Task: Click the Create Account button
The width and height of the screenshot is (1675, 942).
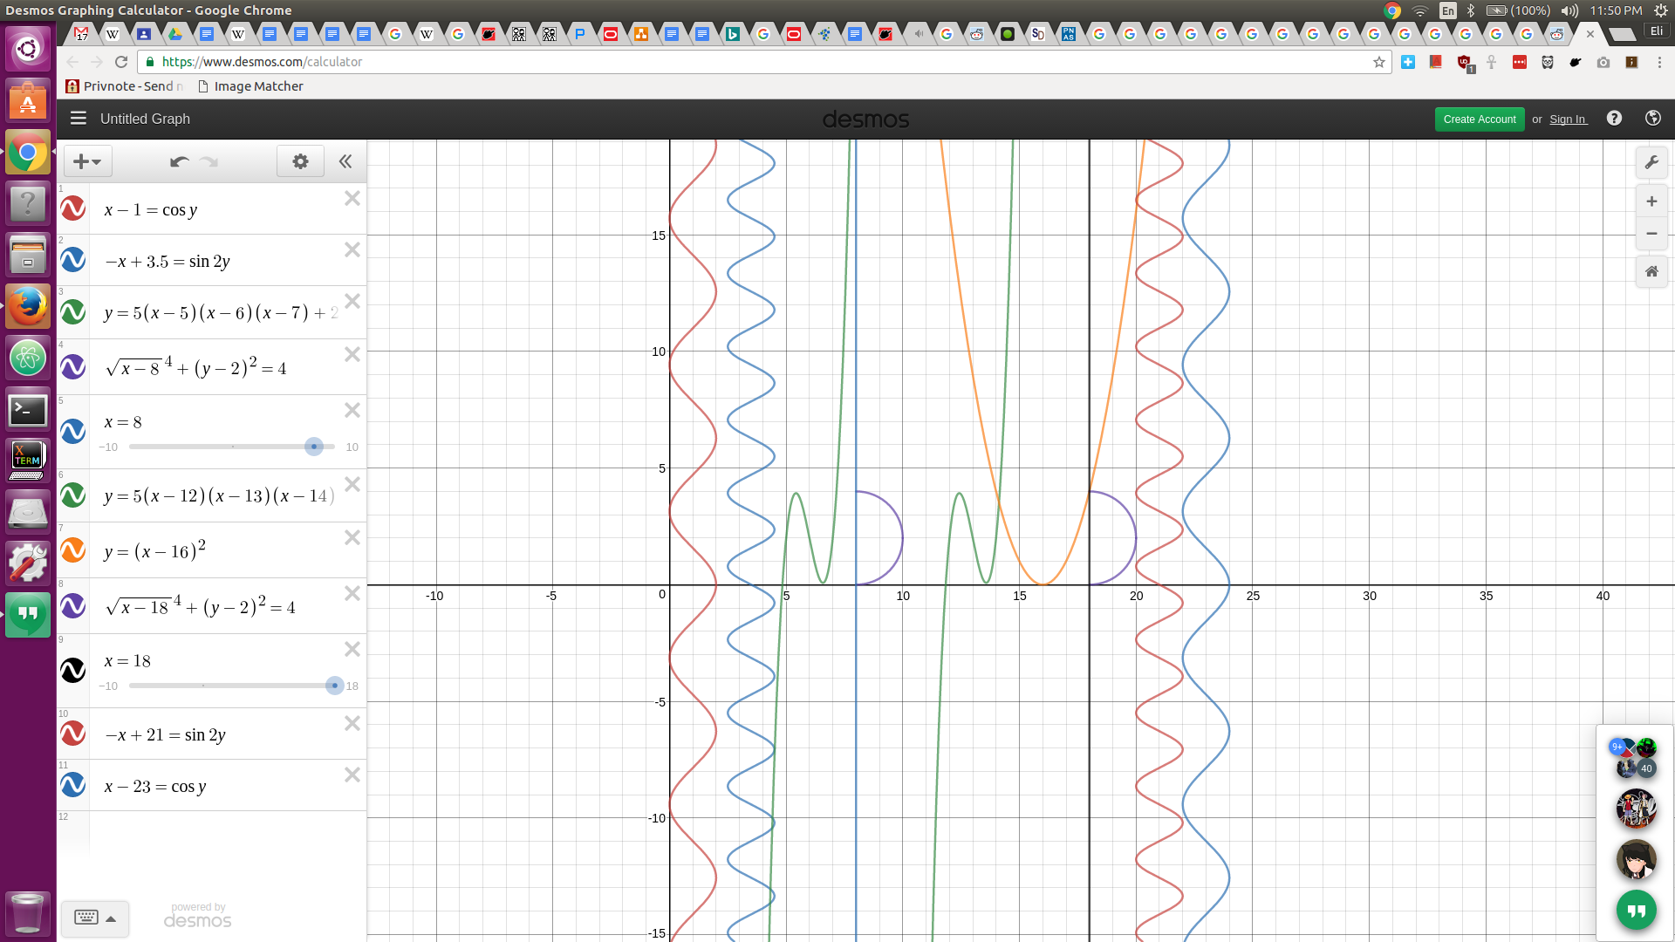Action: [1479, 119]
